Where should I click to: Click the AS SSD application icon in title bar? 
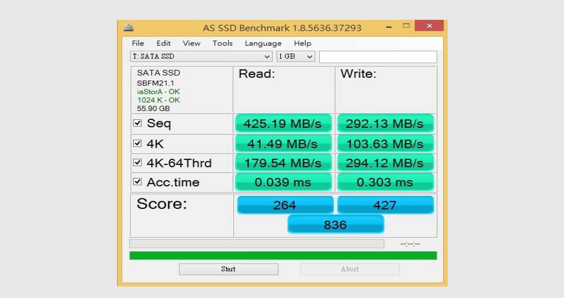(x=129, y=27)
